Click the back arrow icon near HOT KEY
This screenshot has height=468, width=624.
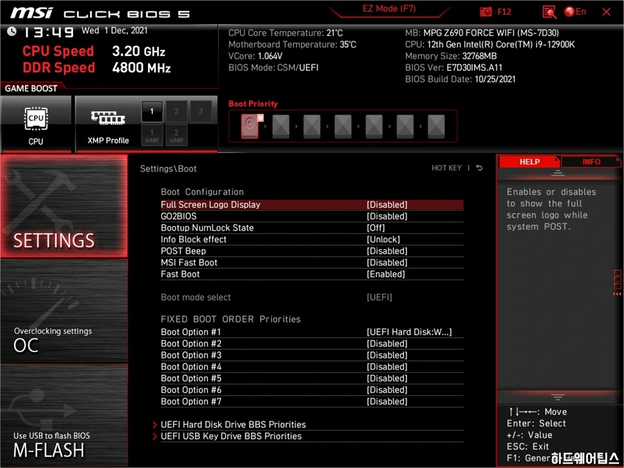pyautogui.click(x=479, y=168)
